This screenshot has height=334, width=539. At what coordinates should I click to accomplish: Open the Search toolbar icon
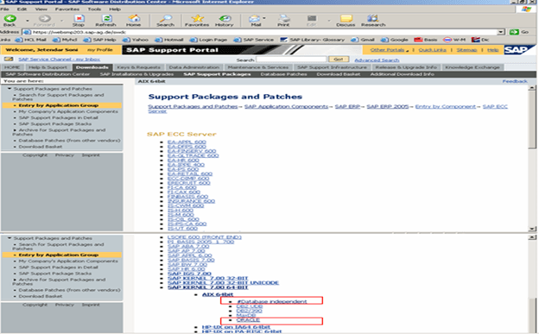point(166,19)
